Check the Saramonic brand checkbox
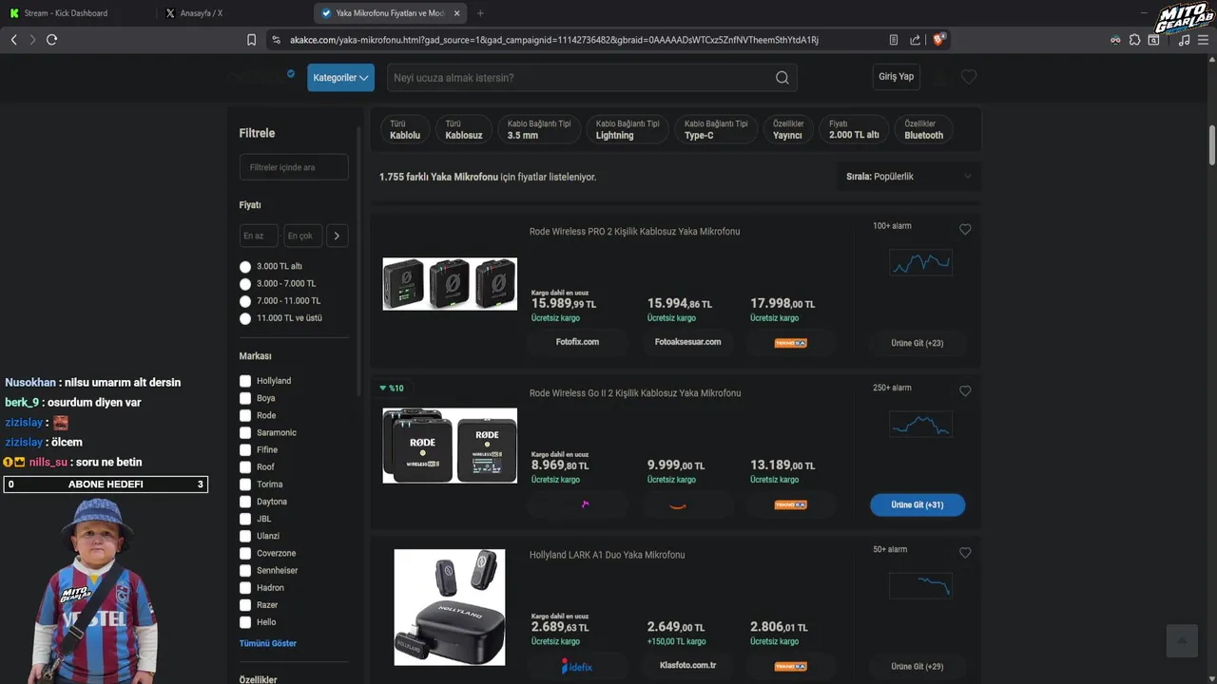This screenshot has height=684, width=1217. pyautogui.click(x=245, y=432)
